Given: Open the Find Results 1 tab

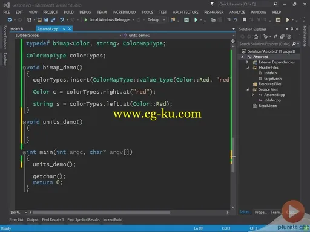Looking at the screenshot, I should click(53, 220).
